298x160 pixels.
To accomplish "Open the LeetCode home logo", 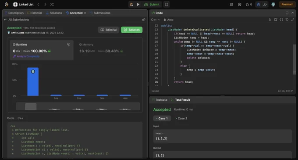I will pos(7,4).
